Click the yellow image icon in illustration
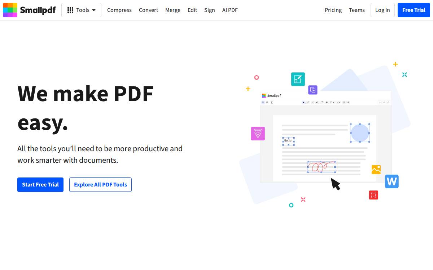The width and height of the screenshot is (433, 270). (376, 170)
